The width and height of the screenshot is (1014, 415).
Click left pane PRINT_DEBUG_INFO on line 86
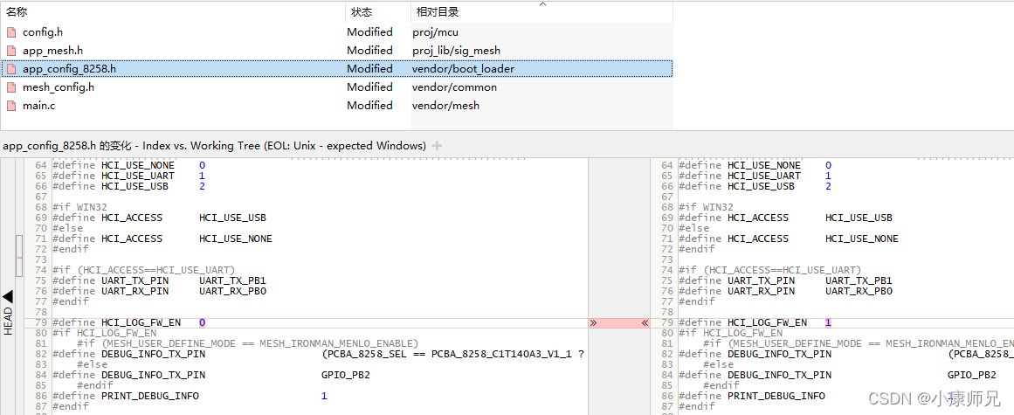coord(150,396)
